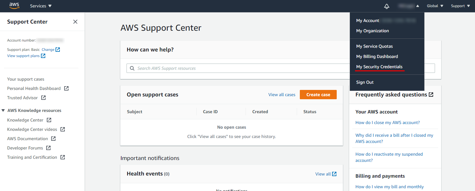Open reactivate my suspended account FAQ
Screen dimensions: 475x191
pos(389,157)
